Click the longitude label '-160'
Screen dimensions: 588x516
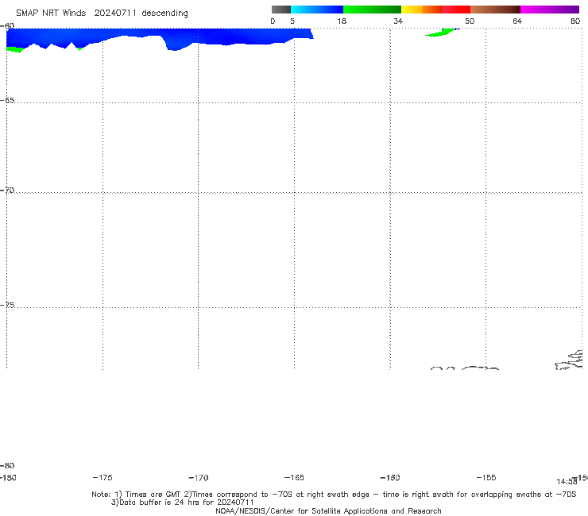[x=390, y=477]
